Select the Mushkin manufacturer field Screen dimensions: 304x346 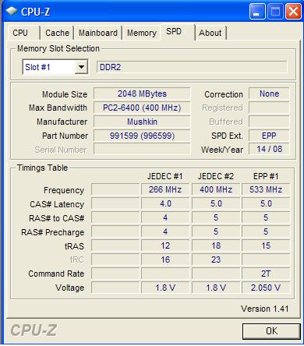(x=142, y=122)
